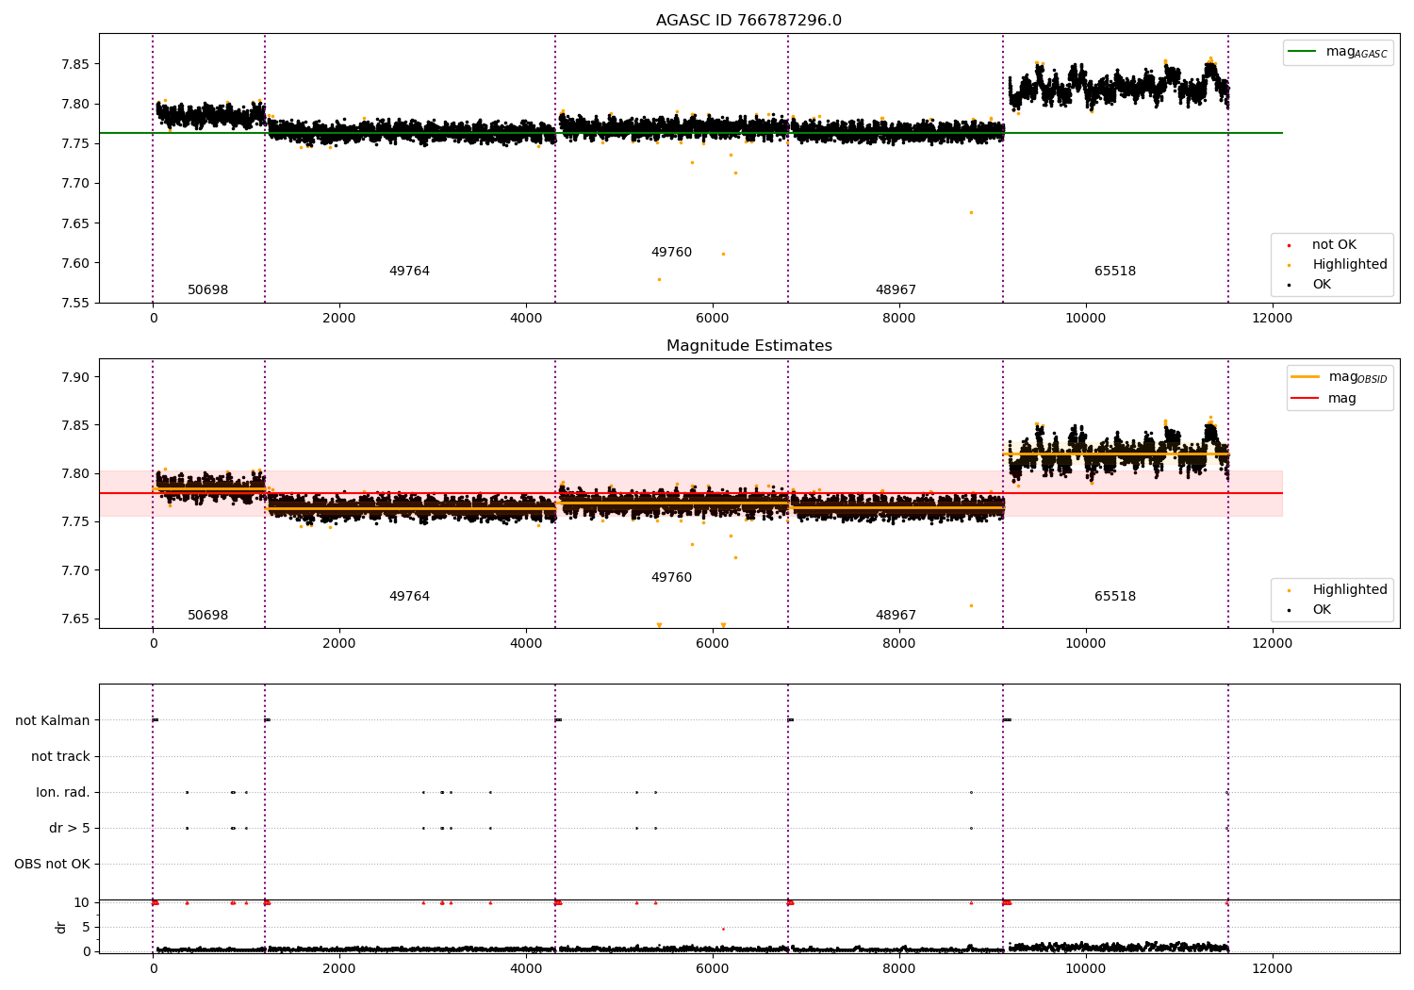The image size is (1414, 990).
Task: Click the red outlier dot near dr value 5
Action: 723,929
